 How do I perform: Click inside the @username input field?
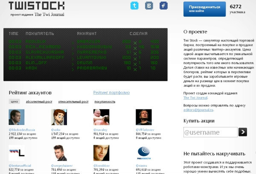pyautogui.click(x=210, y=132)
